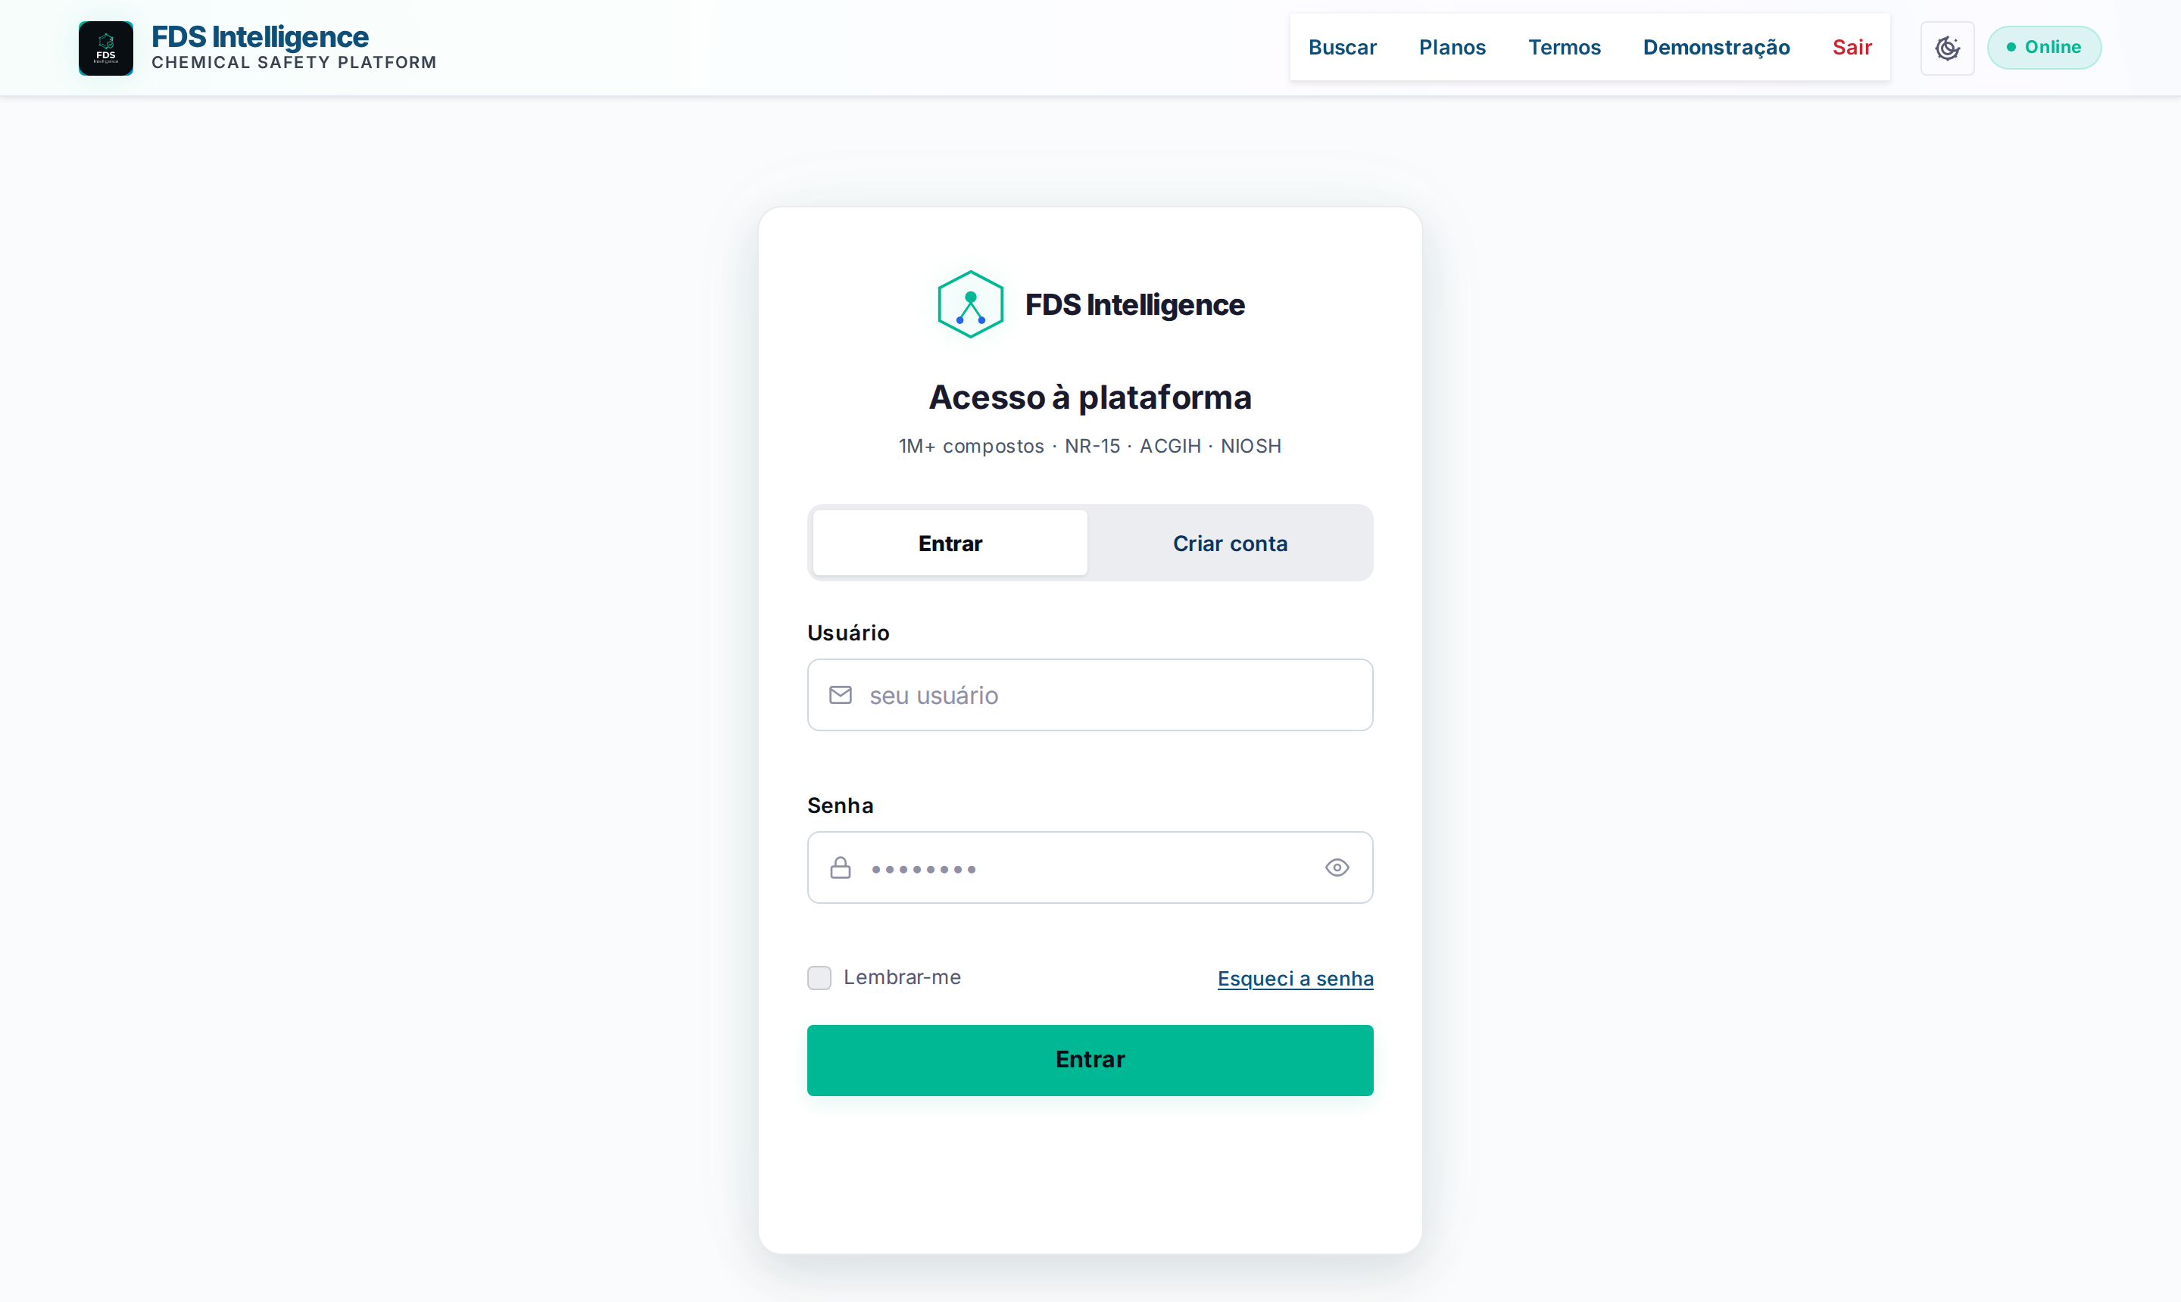Click the '1M+ compostos · NR-15 · ACGIH · NIOSH' subtitle

coord(1090,446)
